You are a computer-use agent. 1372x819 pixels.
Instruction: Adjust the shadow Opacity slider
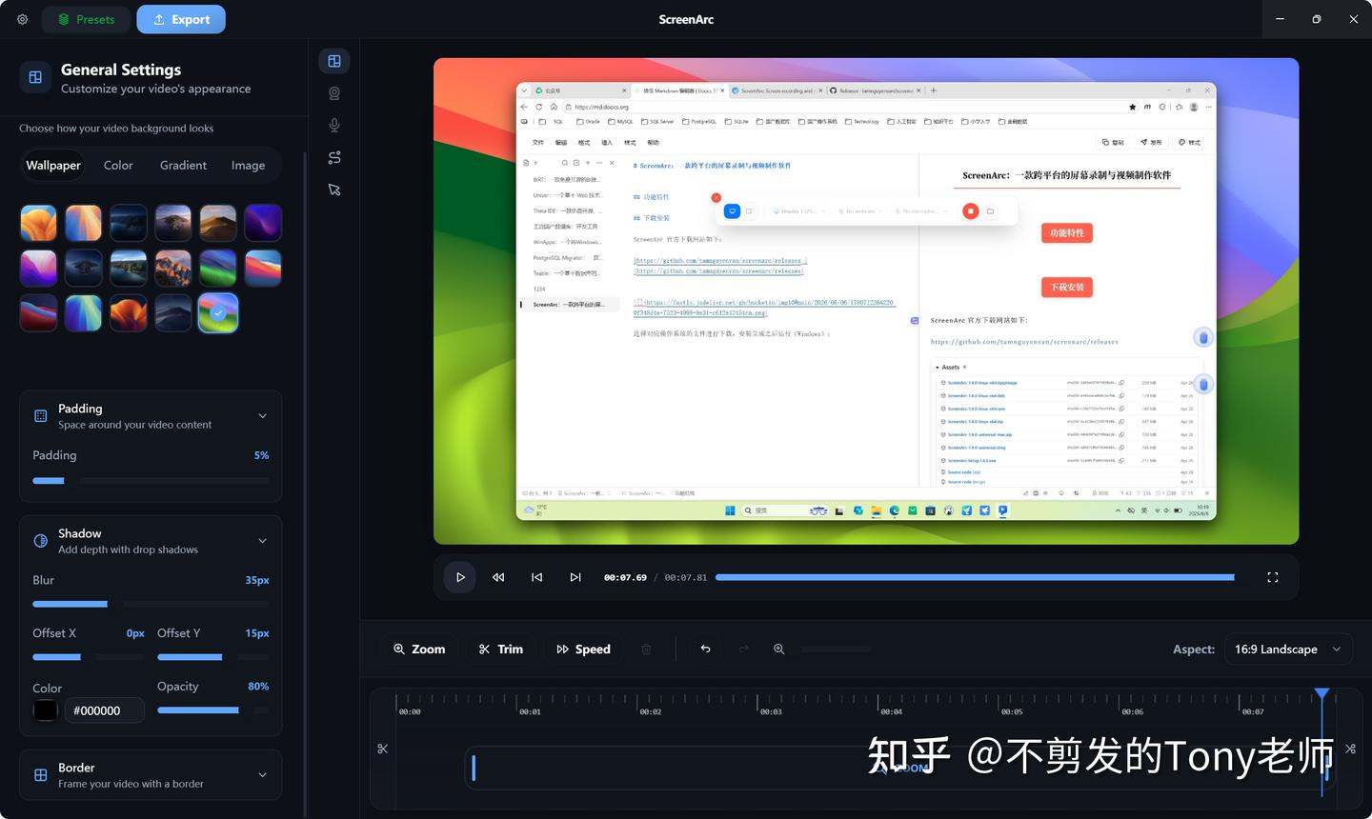[212, 709]
